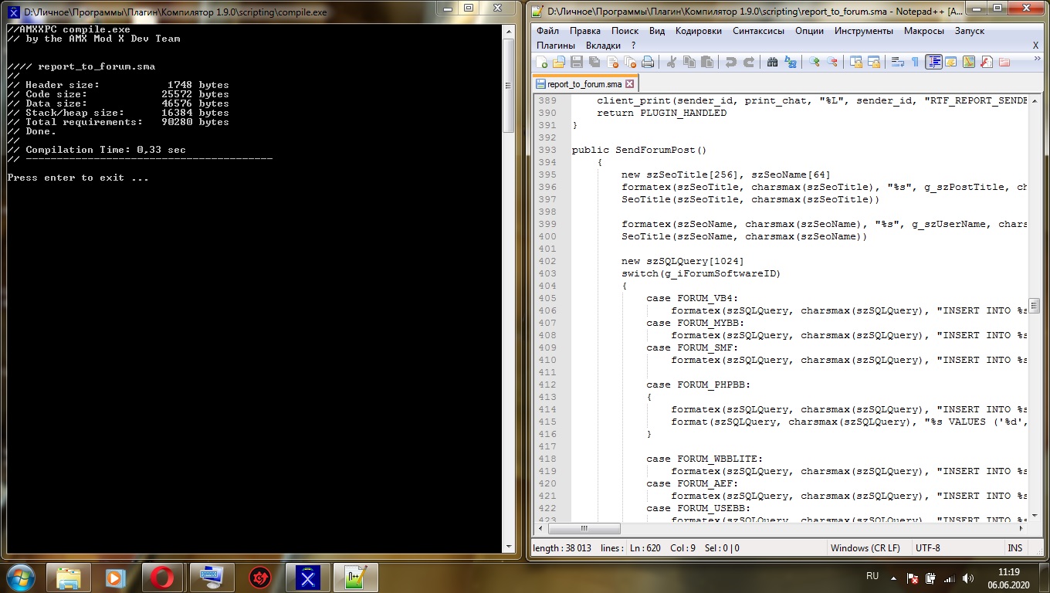Screen dimensions: 1050x593
Task: Redo the action via toolbar
Action: [x=748, y=63]
